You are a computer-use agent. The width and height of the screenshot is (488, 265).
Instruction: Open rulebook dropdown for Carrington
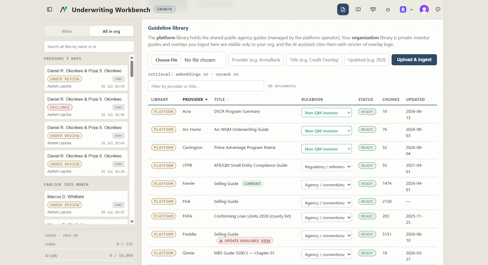tap(326, 149)
